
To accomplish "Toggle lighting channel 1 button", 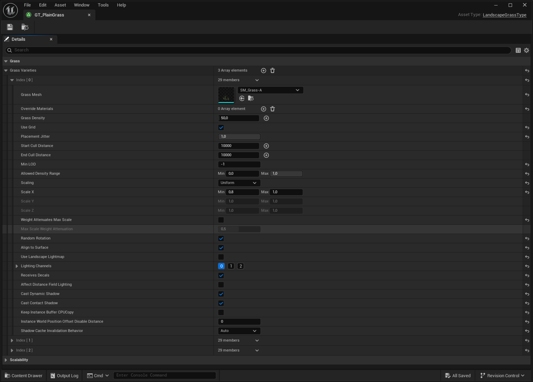I will coord(231,266).
